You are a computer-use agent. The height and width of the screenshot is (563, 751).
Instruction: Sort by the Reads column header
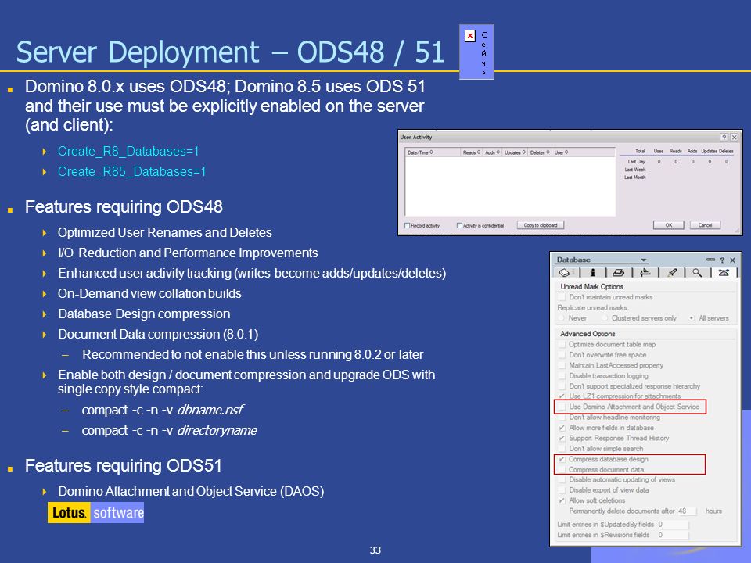pyautogui.click(x=471, y=152)
